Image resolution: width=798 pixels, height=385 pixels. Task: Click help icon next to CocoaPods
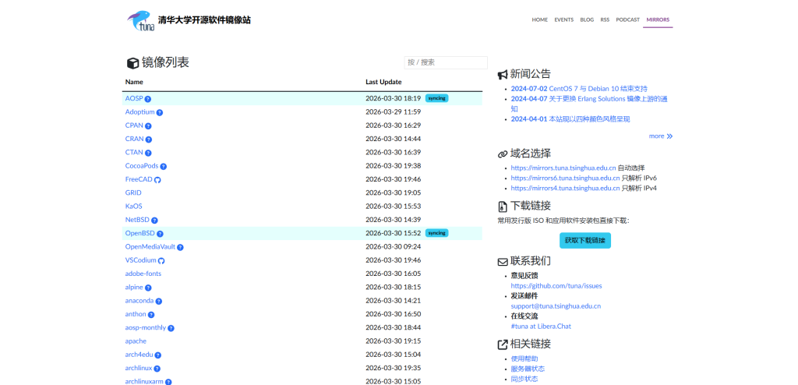pos(164,166)
